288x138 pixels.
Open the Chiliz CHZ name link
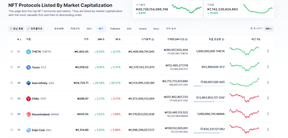tap(39, 99)
